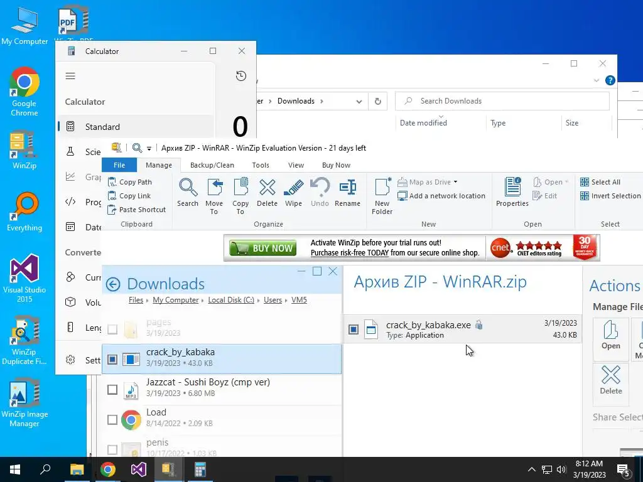Select Standard mode in Calculator menu
Image resolution: width=643 pixels, height=482 pixels.
click(136, 127)
